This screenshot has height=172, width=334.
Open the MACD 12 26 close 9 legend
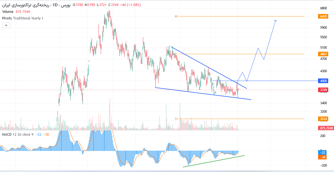click(x=18, y=135)
